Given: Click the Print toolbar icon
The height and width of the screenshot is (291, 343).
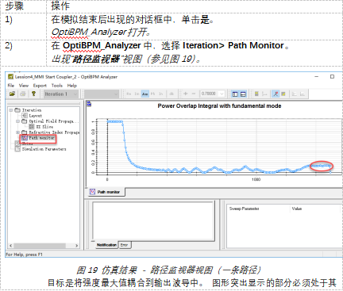Looking at the screenshot, I should [23, 94].
